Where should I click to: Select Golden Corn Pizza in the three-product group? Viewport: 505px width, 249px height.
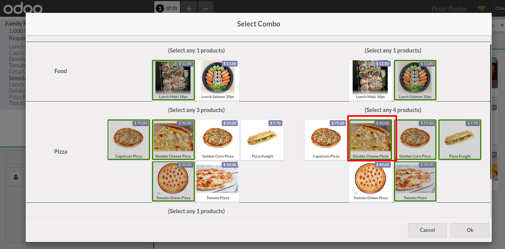(218, 140)
